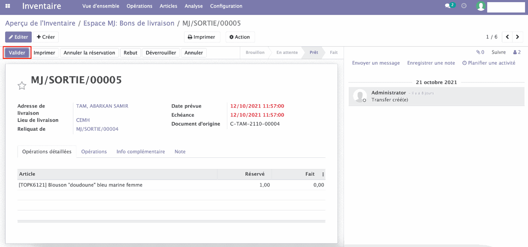View followers count icon
Screen dimensions: 528x247
tap(516, 52)
